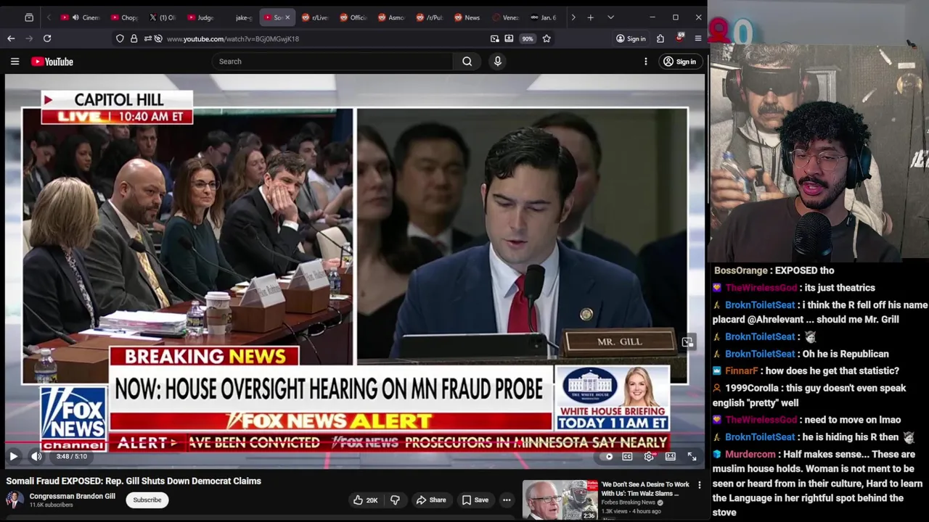
Task: Click FinnarF username in chat
Action: click(x=741, y=370)
